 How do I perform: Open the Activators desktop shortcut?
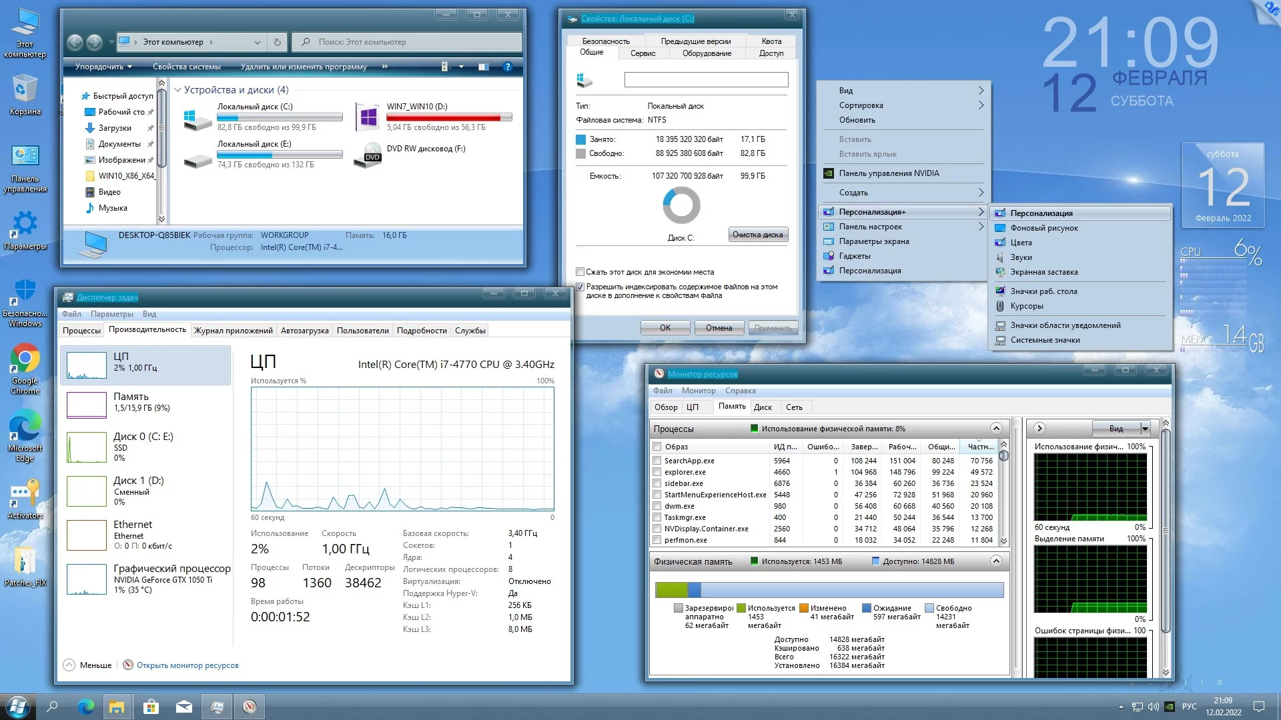point(25,495)
